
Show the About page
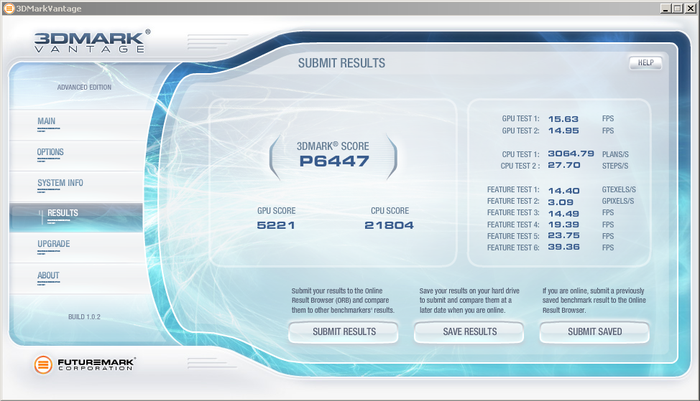[x=48, y=275]
